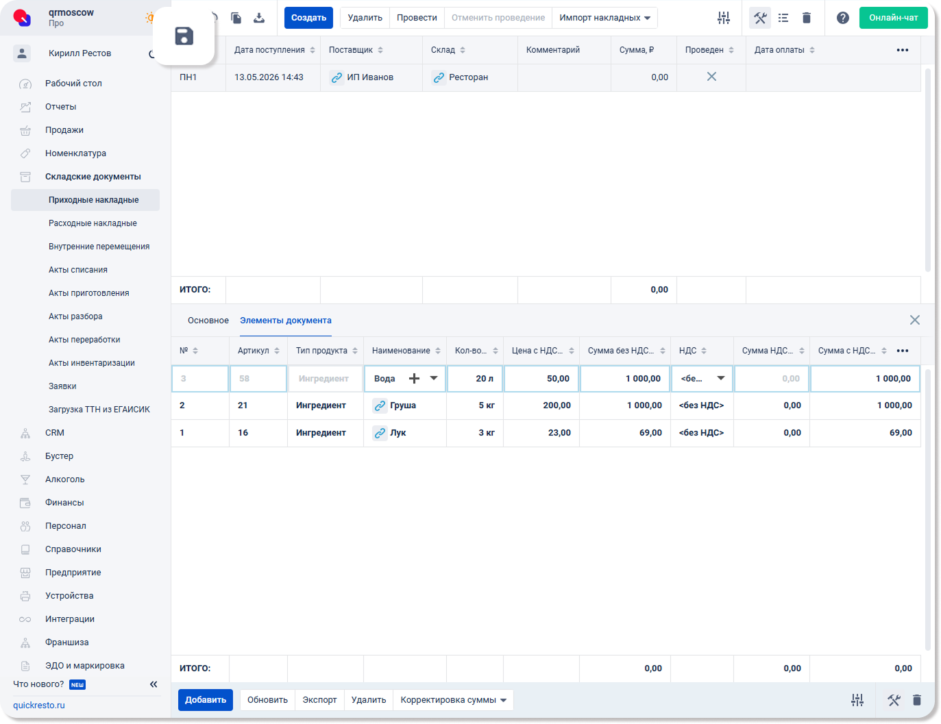Expand the Импорт накладных dropdown
This screenshot has width=941, height=724.
tap(604, 18)
